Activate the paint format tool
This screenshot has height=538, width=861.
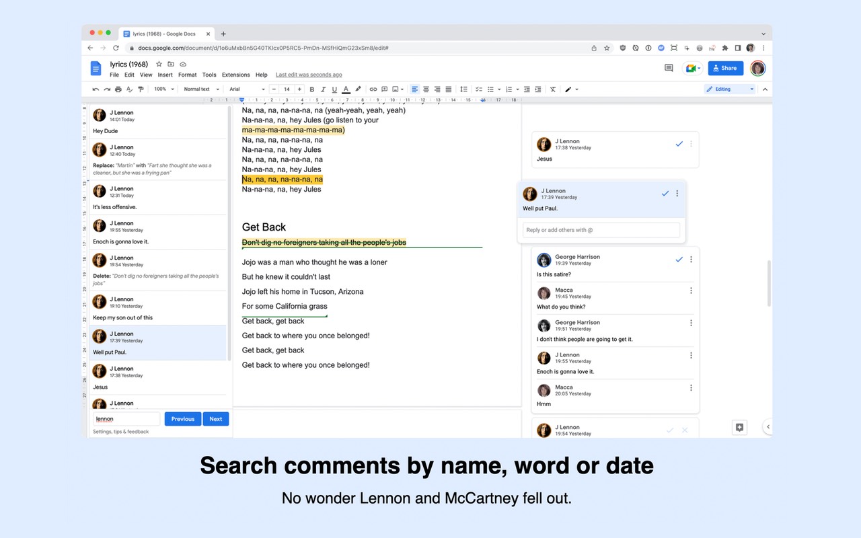point(141,89)
